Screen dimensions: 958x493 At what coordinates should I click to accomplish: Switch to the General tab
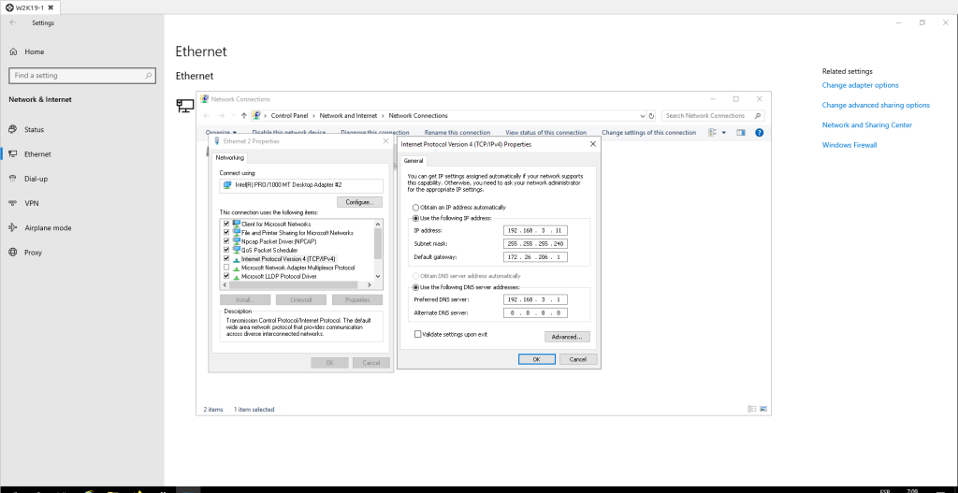click(414, 161)
